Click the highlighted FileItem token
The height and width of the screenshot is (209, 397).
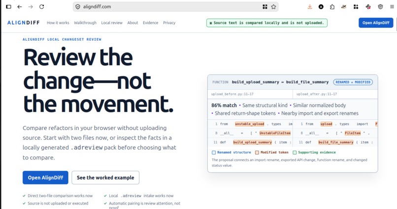click(353, 133)
